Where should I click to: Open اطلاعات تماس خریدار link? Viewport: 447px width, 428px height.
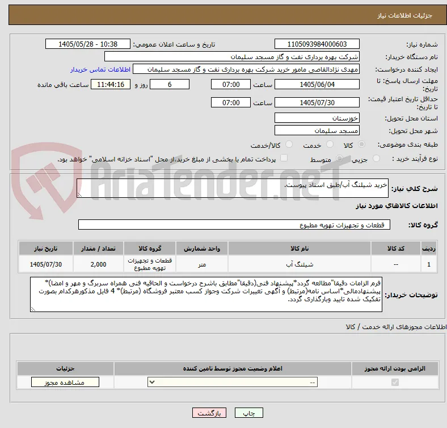[100, 69]
